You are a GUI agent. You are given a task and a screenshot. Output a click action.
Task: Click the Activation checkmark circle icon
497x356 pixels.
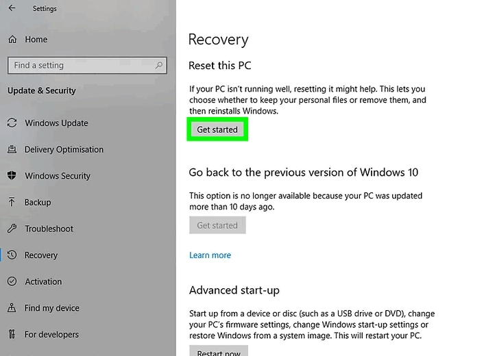(12, 281)
